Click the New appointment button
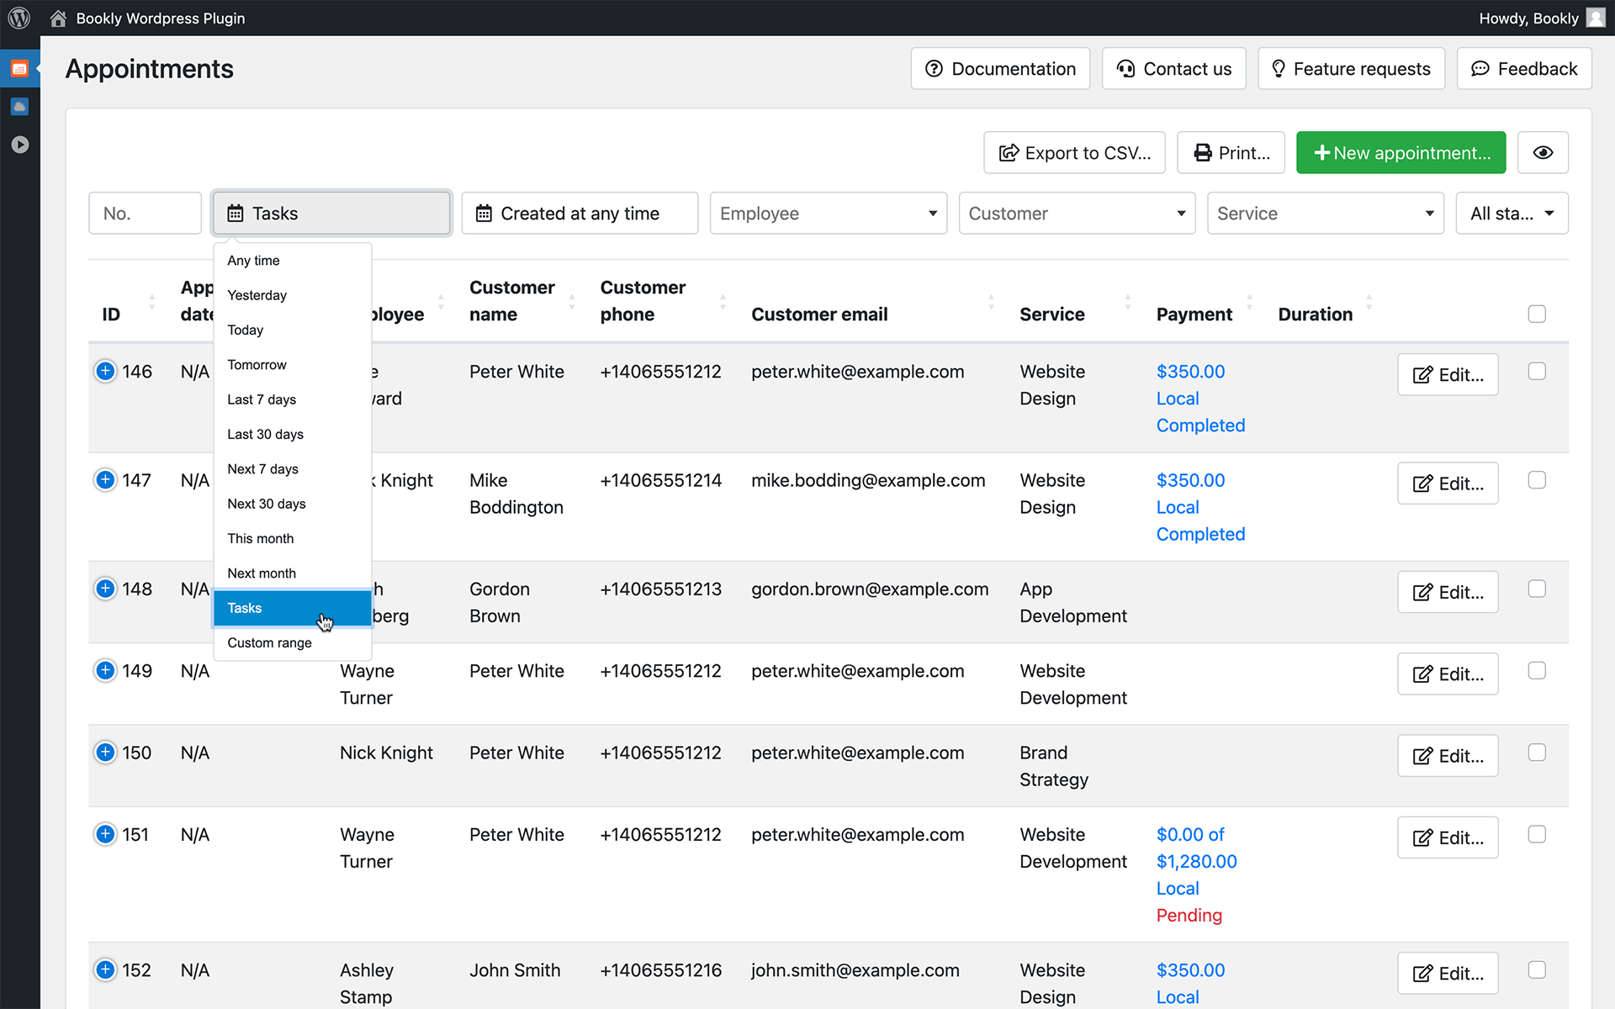Viewport: 1615px width, 1009px height. tap(1401, 153)
